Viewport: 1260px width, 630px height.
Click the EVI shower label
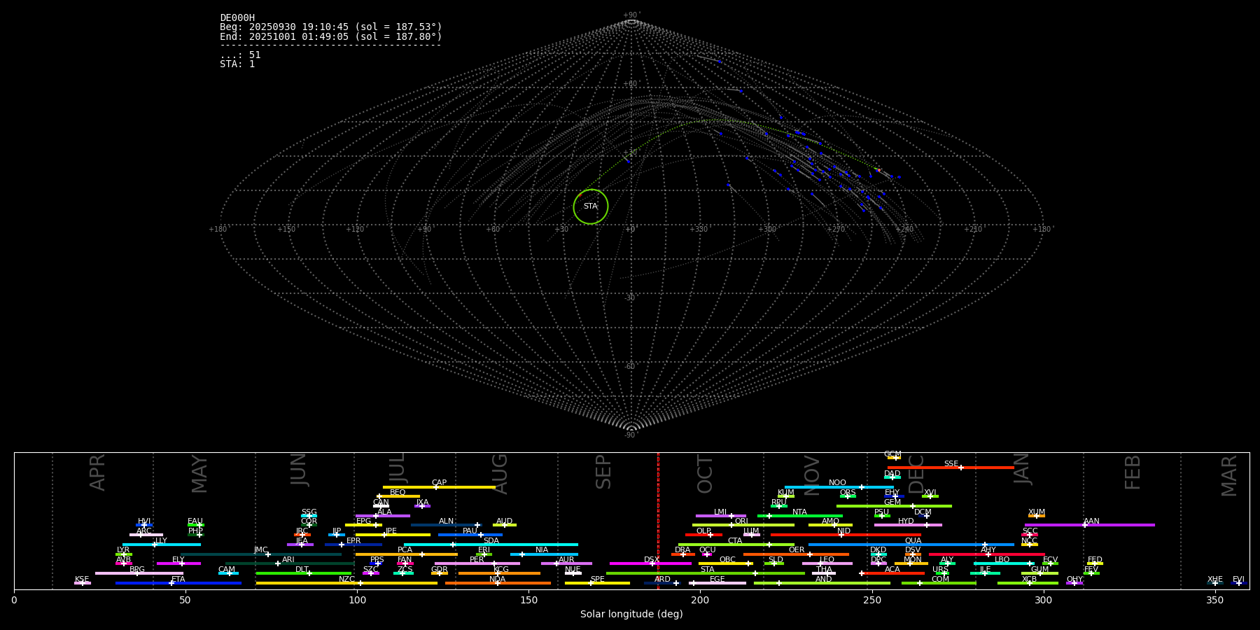1238,580
